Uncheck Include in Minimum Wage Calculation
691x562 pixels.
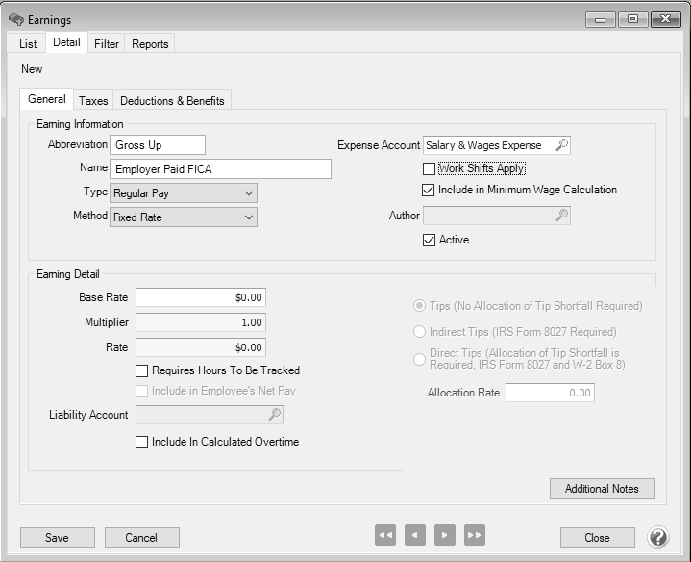(430, 191)
